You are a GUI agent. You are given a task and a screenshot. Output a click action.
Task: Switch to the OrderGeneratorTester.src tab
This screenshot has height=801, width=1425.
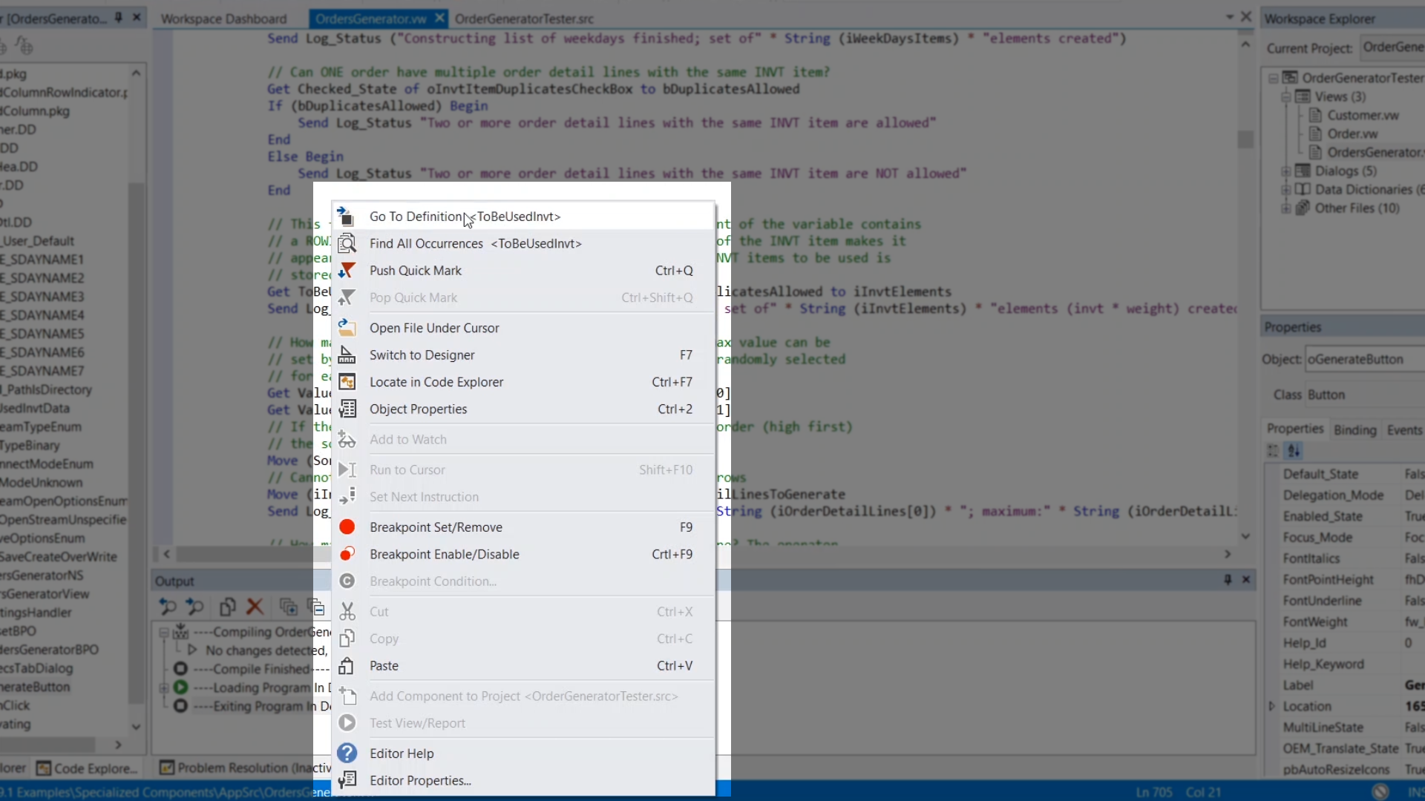[x=524, y=19]
